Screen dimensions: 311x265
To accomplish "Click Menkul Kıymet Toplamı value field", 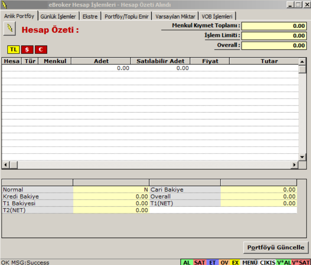I will point(274,26).
